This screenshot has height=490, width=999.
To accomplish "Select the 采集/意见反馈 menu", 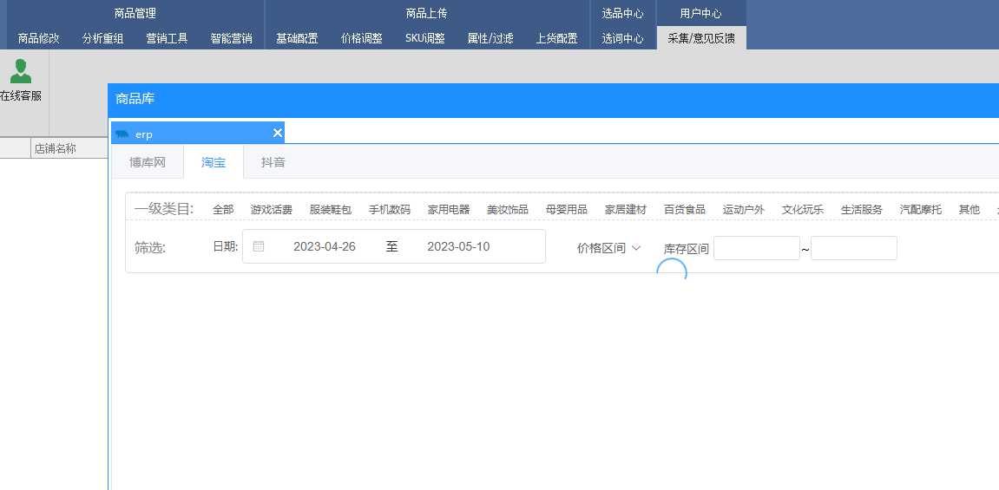I will coord(700,38).
